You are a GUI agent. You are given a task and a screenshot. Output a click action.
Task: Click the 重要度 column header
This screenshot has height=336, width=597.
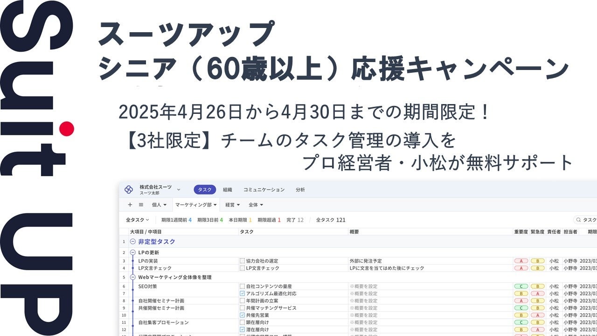[x=521, y=231]
